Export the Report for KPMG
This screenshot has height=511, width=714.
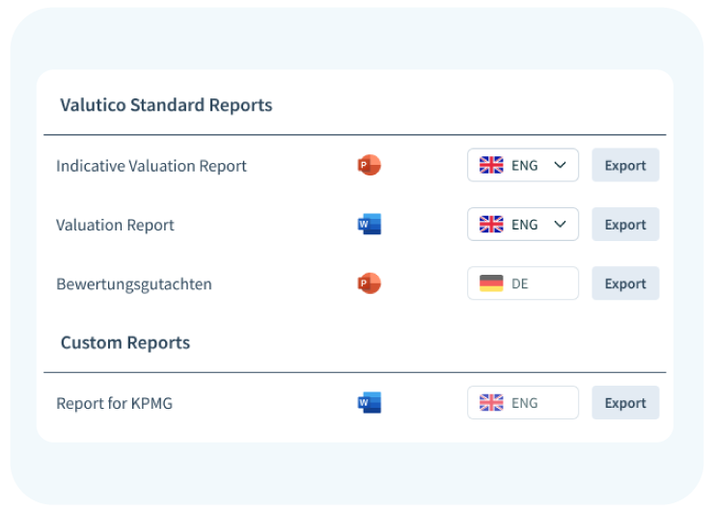pyautogui.click(x=625, y=403)
